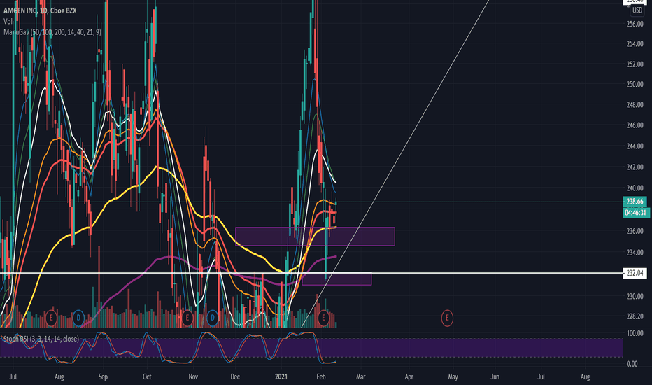652x385 pixels.
Task: Open the USD currency selector
Action: click(x=637, y=10)
